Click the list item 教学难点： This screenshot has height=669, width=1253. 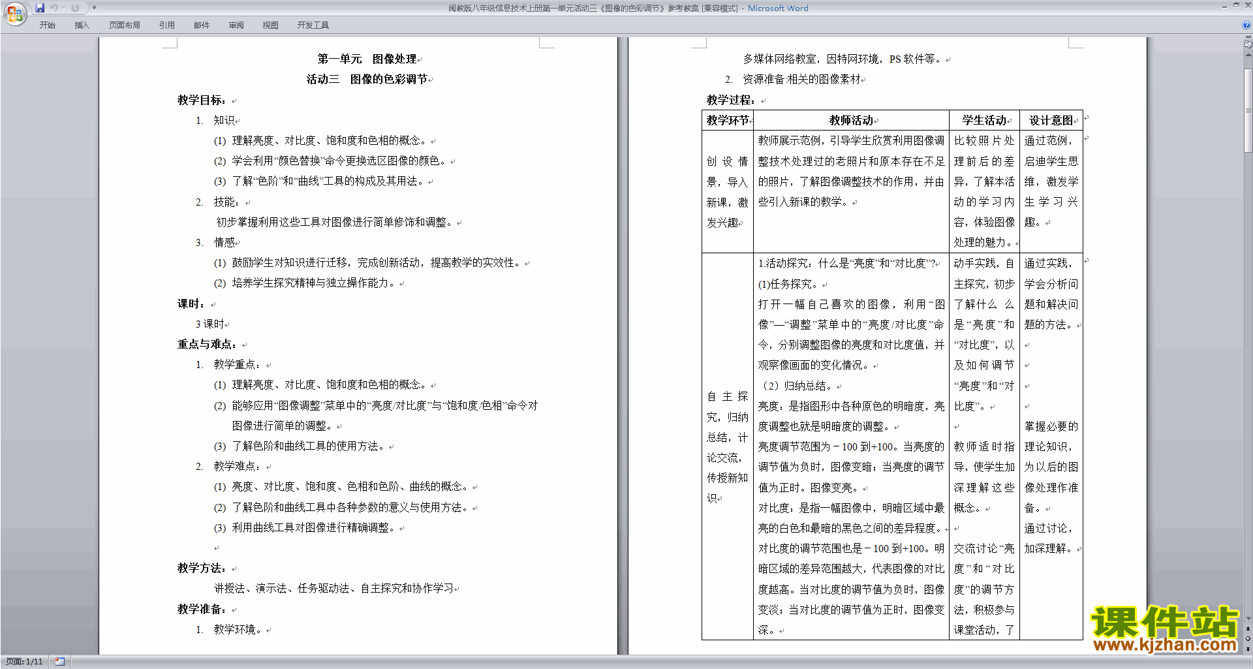pos(238,466)
